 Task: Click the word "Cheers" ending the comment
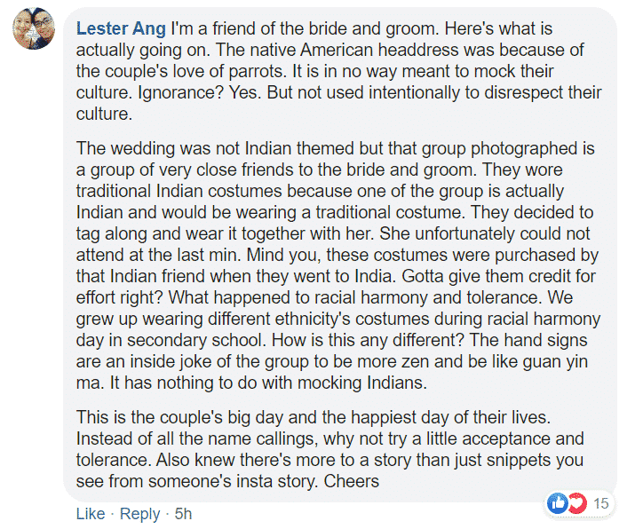coord(352,481)
